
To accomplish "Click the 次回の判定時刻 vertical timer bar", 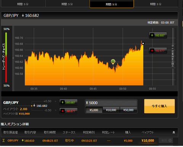I will point(173,57).
